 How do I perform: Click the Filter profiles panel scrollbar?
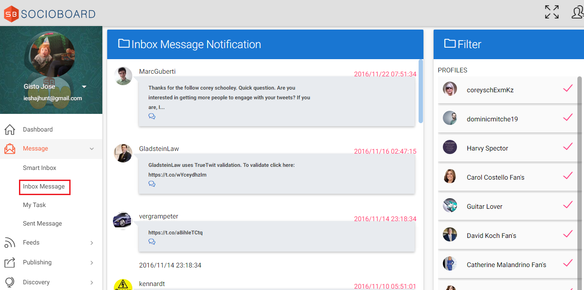pyautogui.click(x=580, y=183)
